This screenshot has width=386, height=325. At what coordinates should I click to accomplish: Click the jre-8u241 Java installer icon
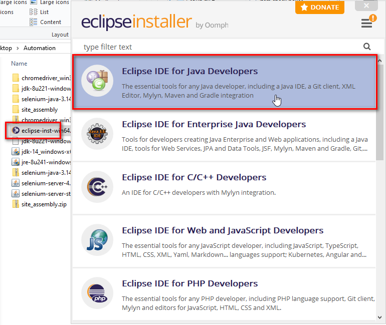(x=16, y=162)
